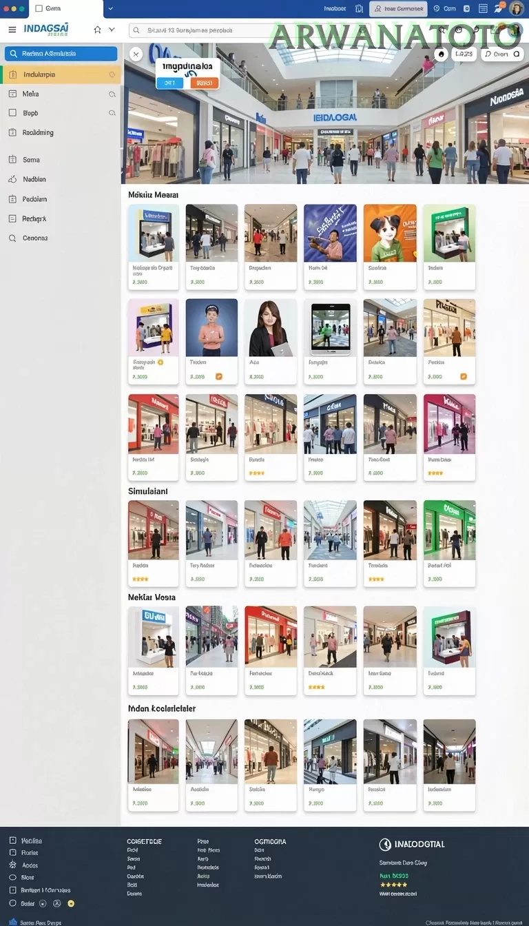Screen dimensions: 529x926
Task: Expand the chevron right of the Gerna tab
Action: click(x=110, y=9)
